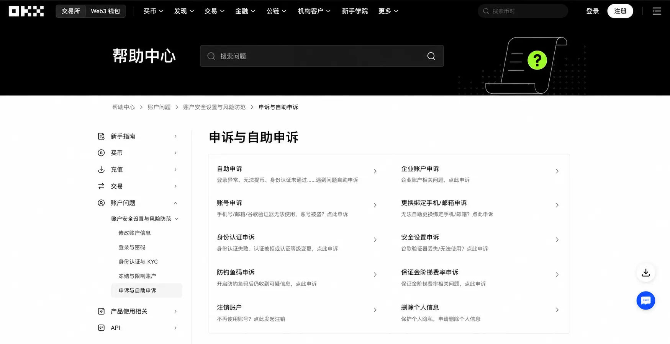The image size is (670, 344).
Task: Open the 机构客户 dropdown menu
Action: point(314,11)
